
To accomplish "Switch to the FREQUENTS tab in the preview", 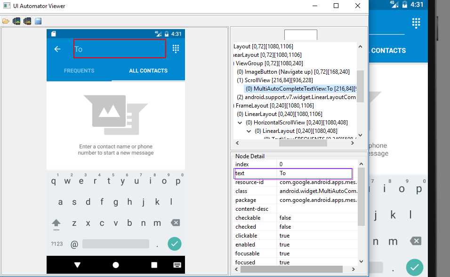I will coord(79,71).
